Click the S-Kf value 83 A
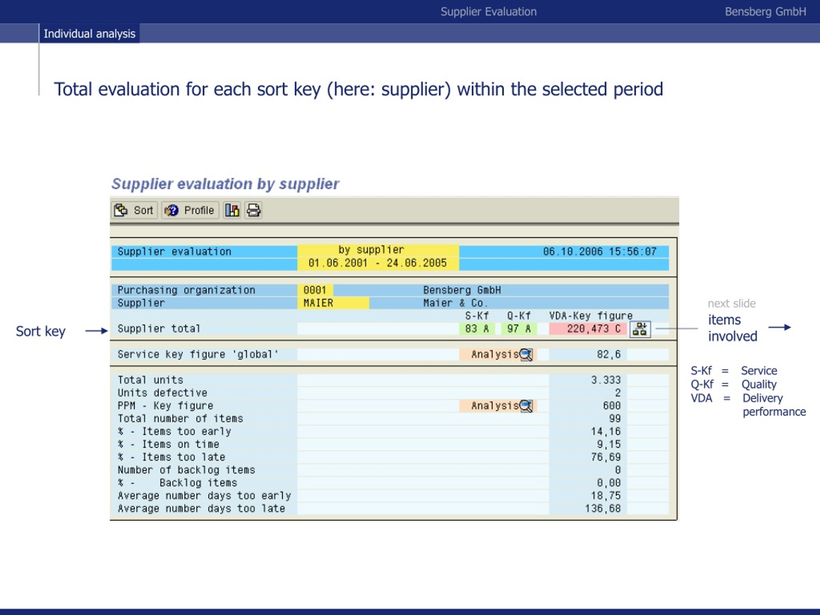This screenshot has width=820, height=615. coord(477,329)
